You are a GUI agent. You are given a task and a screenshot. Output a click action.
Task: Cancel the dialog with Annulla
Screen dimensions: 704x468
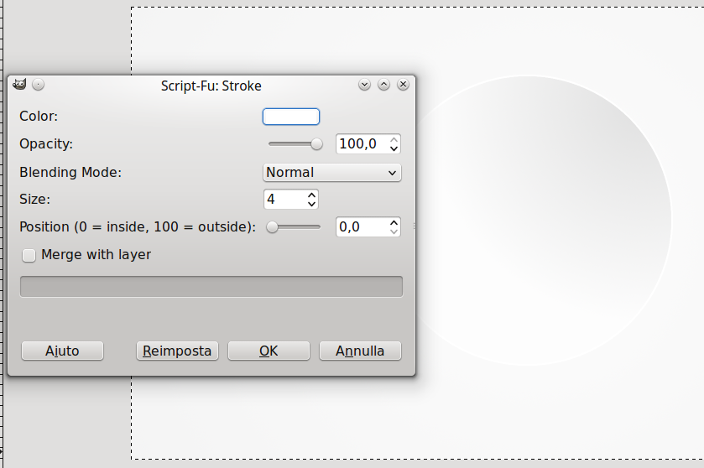[x=360, y=351]
